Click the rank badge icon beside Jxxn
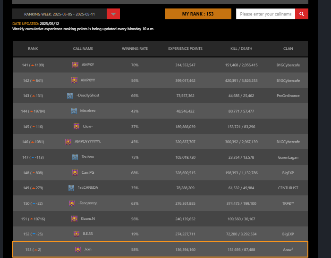The image size is (331, 258). click(x=78, y=250)
